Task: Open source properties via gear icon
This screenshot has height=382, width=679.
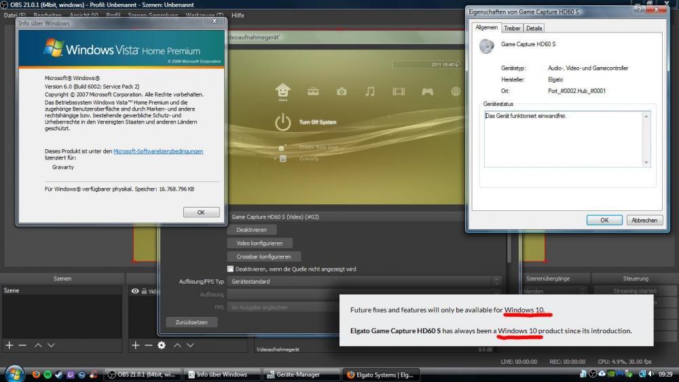Action: (162, 345)
